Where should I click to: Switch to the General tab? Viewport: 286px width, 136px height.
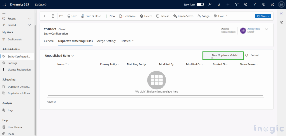49,41
